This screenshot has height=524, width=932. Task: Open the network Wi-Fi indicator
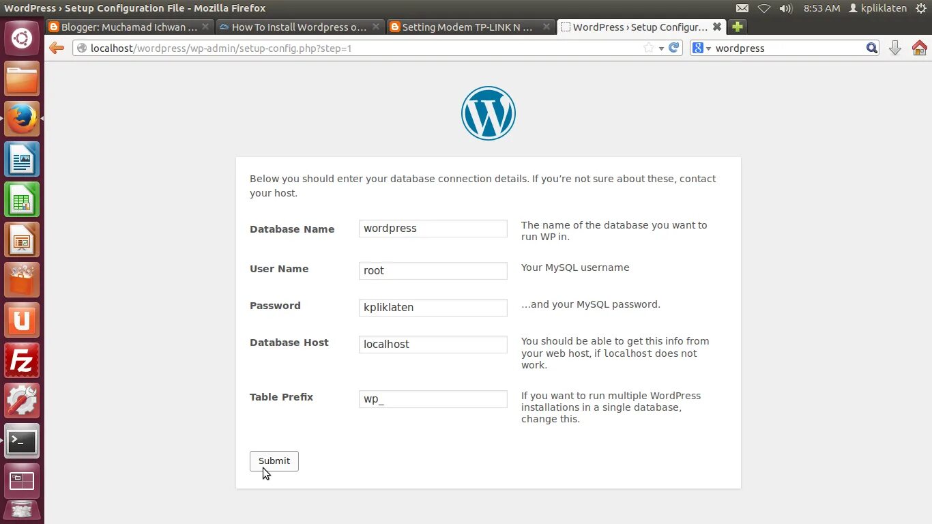tap(764, 8)
